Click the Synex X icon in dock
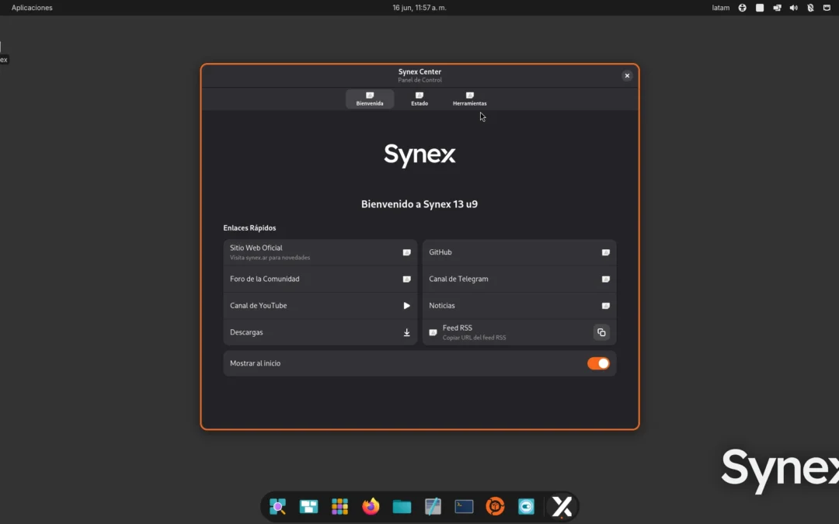This screenshot has width=839, height=524. 562,506
